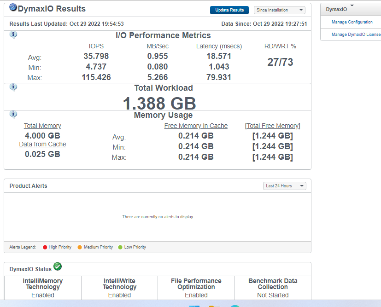This screenshot has height=307, width=381.
Task: Click the Latency (msecs) column header
Action: pos(219,46)
